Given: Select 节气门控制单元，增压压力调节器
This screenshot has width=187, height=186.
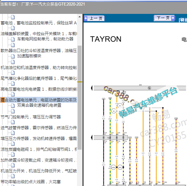Looking at the screenshot, I should [x=30, y=117].
